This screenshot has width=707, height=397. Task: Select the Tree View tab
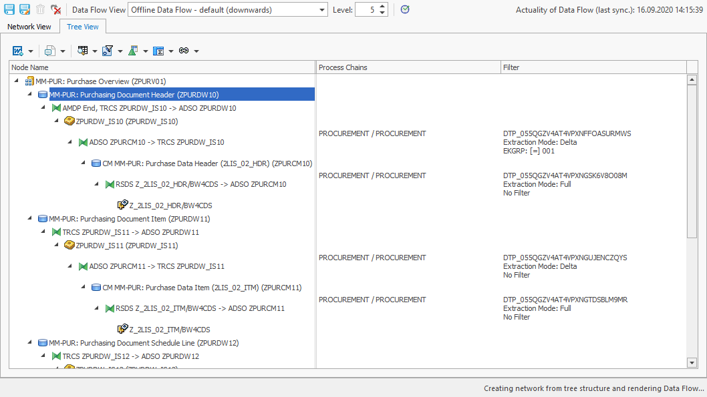[x=82, y=26]
